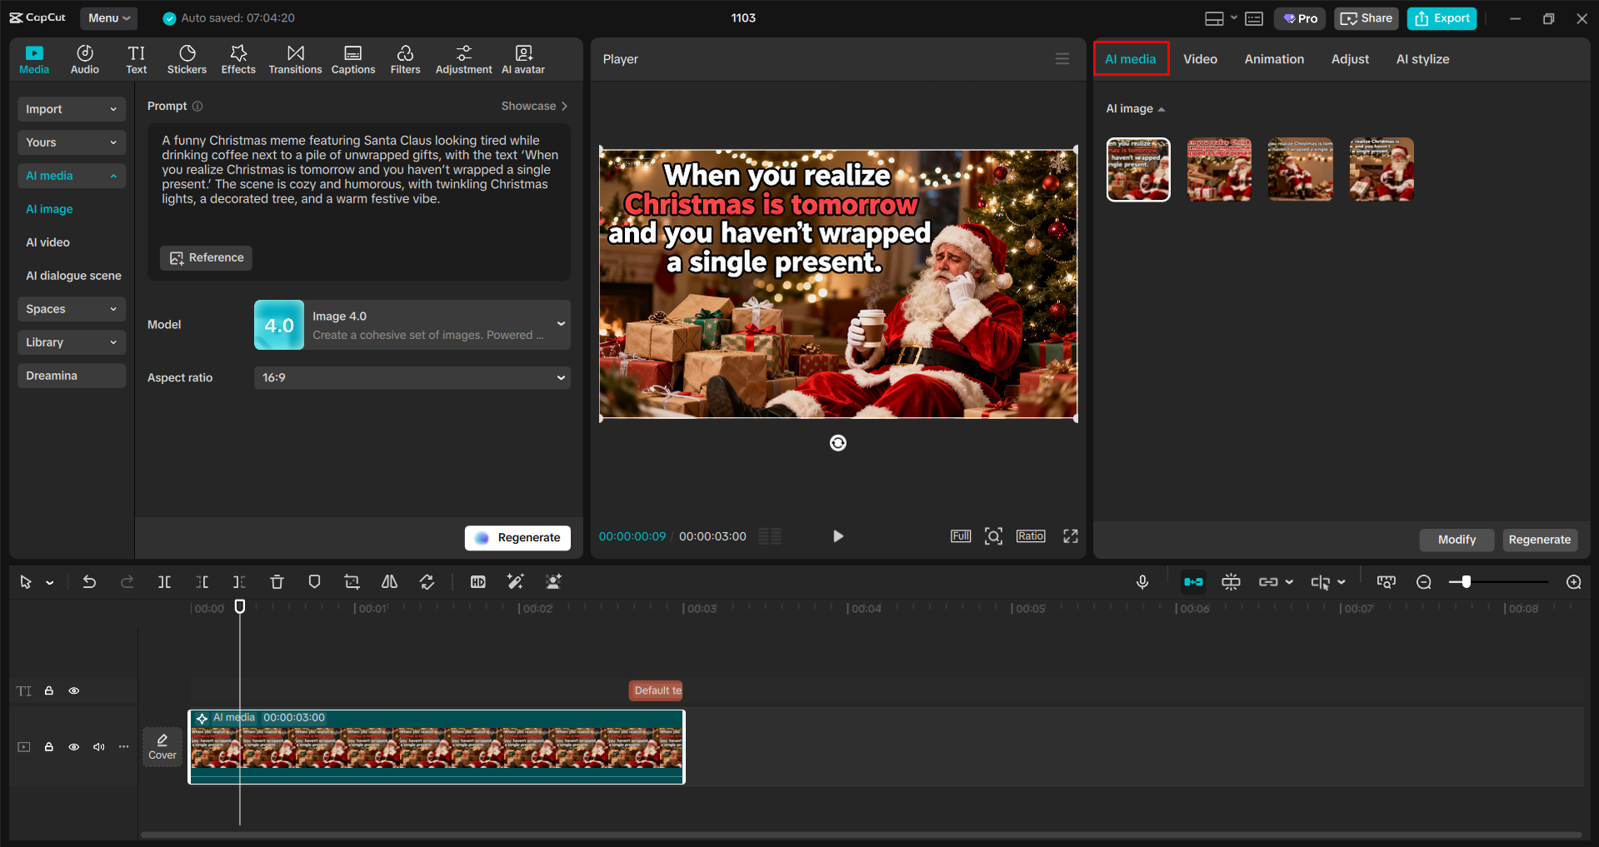Image resolution: width=1599 pixels, height=847 pixels.
Task: Switch to the AI stylize tab
Action: [x=1422, y=58]
